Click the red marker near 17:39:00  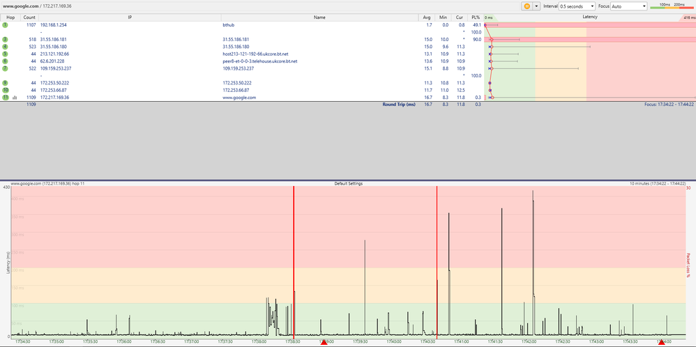tap(323, 342)
